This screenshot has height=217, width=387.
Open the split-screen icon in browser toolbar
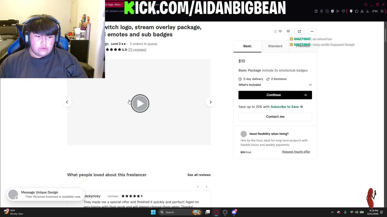[x=316, y=11]
